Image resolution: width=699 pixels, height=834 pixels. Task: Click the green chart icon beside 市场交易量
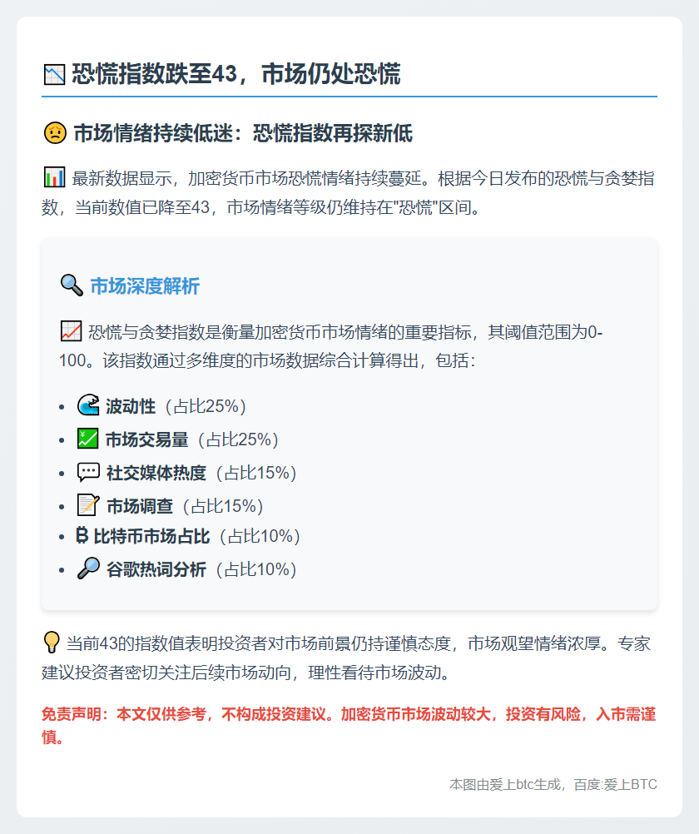pos(88,439)
